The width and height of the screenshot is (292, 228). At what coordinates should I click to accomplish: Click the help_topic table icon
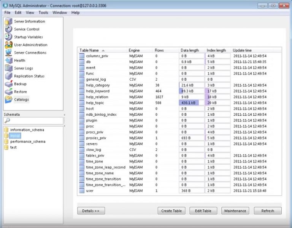(x=82, y=103)
